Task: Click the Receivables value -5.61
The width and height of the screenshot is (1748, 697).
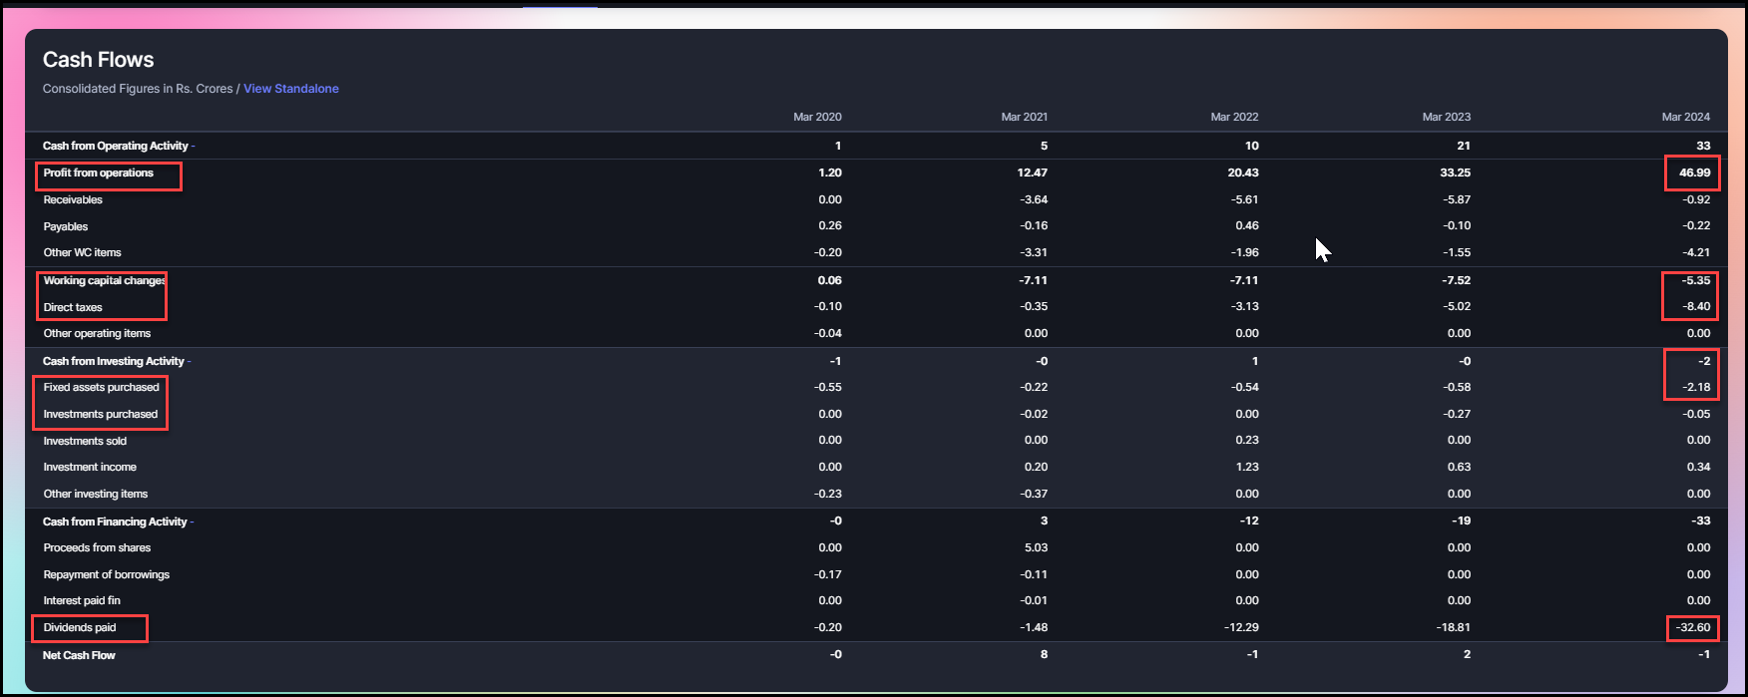Action: coord(1245,199)
